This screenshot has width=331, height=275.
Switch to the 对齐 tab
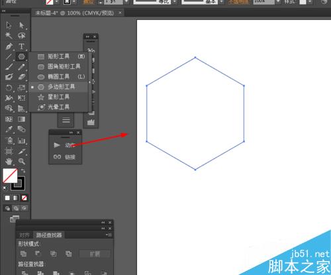pos(24,235)
